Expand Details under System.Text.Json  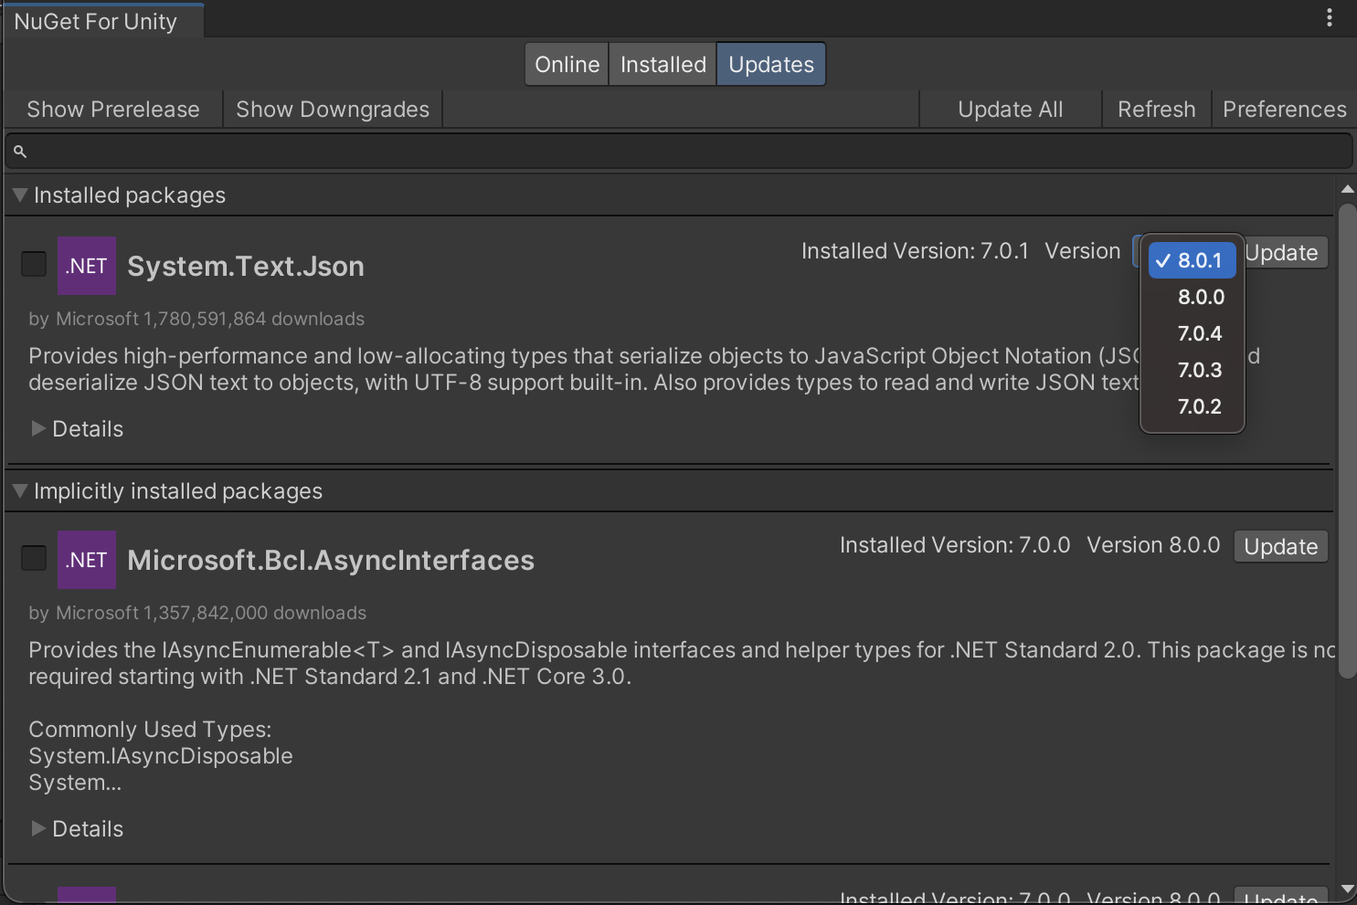pyautogui.click(x=38, y=428)
